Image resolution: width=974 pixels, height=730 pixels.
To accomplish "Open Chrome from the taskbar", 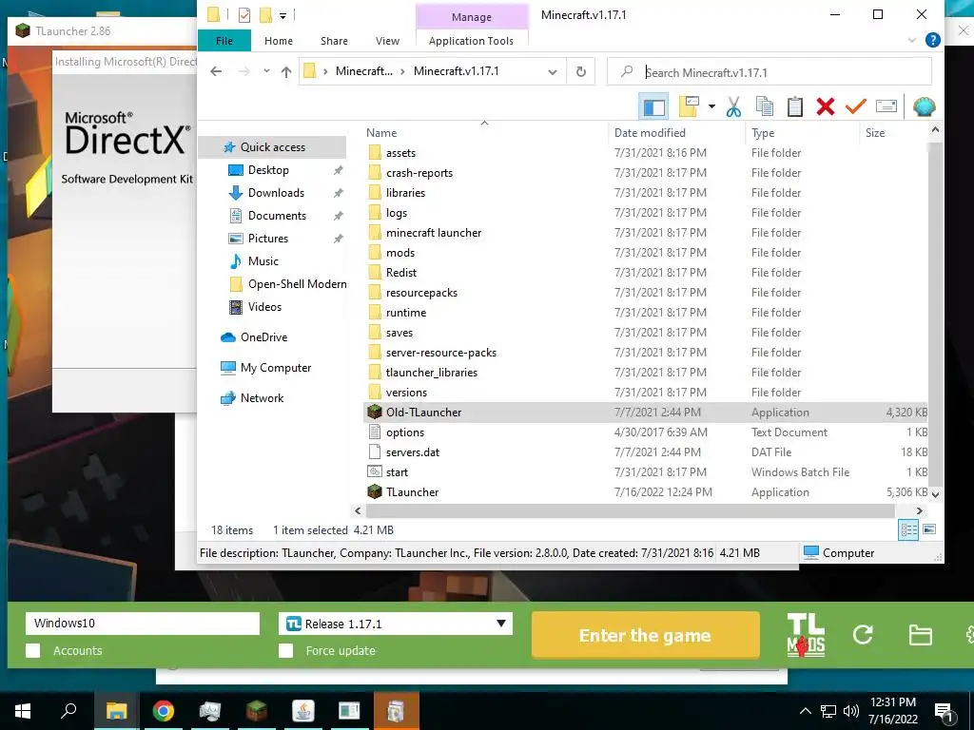I will pos(164,711).
